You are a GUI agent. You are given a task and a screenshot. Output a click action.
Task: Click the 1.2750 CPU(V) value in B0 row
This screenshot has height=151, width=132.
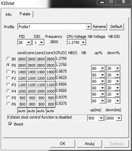(x=61, y=58)
